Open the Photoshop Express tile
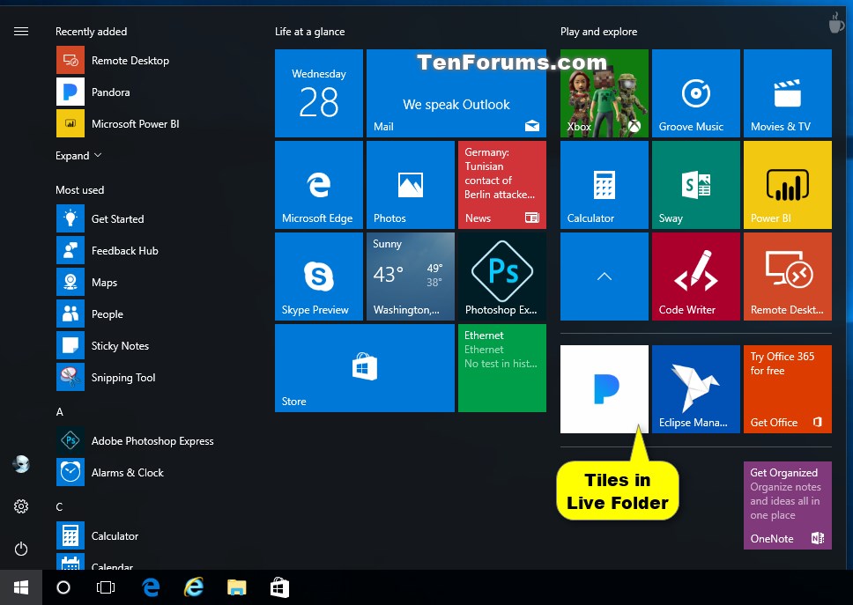Viewport: 853px width, 605px height. coord(502,277)
